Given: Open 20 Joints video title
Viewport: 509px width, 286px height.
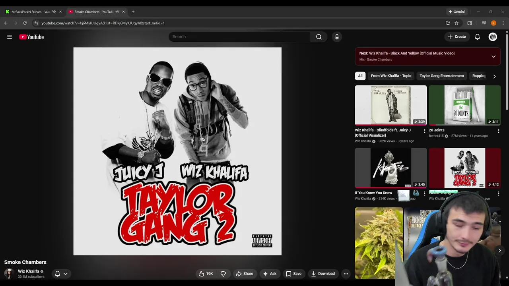Looking at the screenshot, I should click(437, 130).
